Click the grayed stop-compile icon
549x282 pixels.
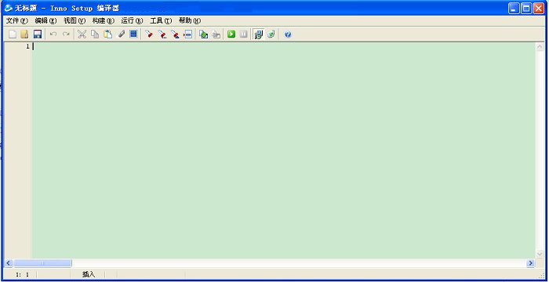(x=216, y=34)
